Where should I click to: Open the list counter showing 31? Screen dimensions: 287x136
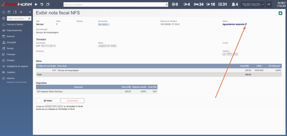(x=223, y=4)
